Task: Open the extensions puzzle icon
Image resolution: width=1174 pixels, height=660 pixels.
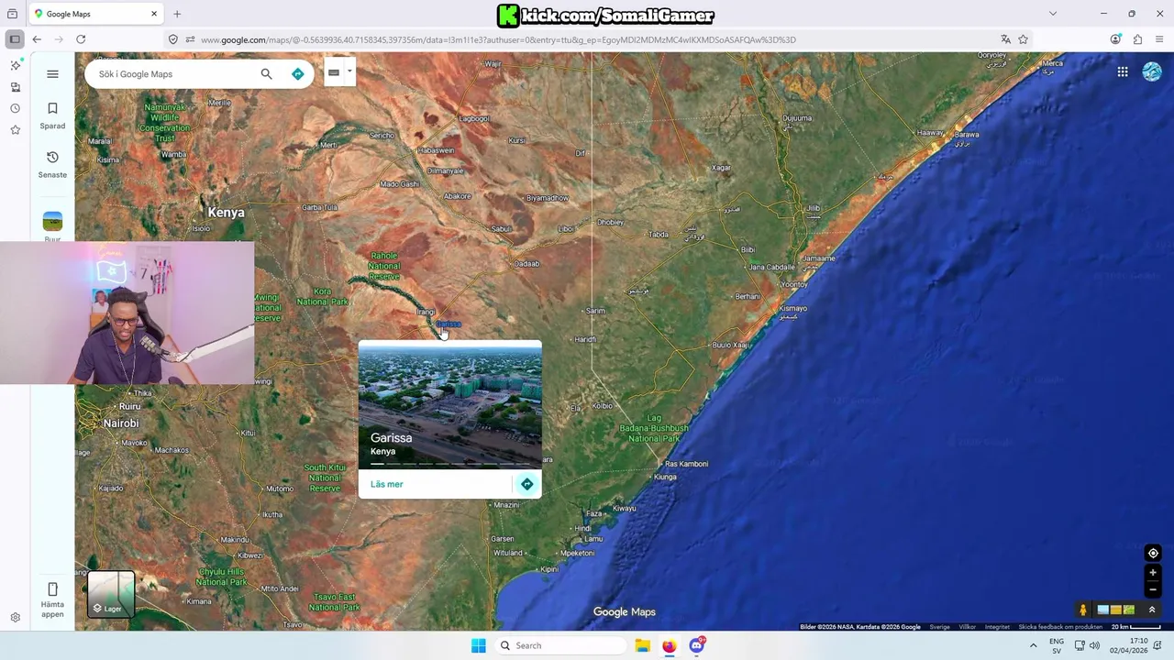Action: coord(1137,39)
